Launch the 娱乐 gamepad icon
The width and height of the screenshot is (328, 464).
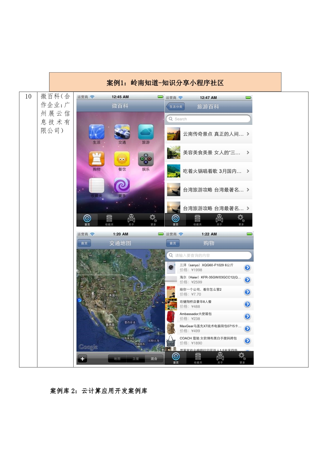point(146,159)
